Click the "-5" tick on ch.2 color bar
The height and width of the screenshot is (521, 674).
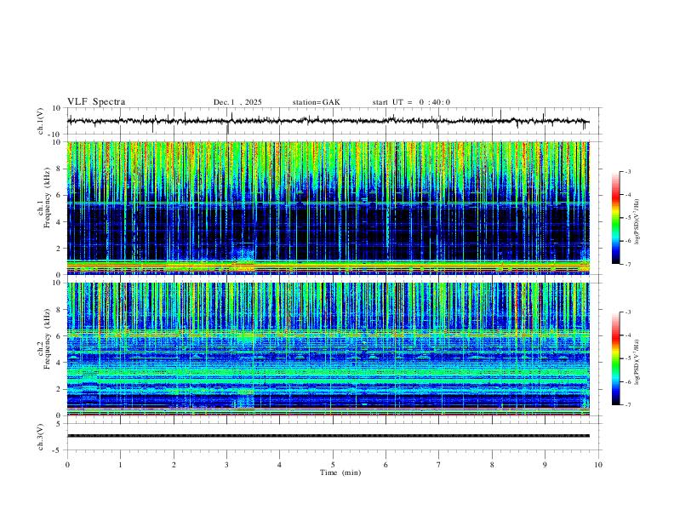click(627, 358)
